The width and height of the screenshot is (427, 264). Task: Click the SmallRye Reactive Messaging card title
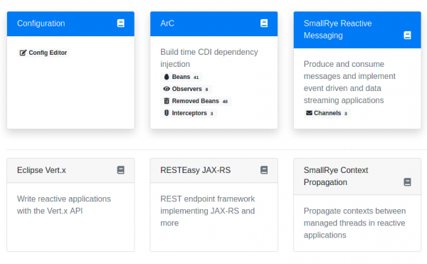[x=337, y=29]
